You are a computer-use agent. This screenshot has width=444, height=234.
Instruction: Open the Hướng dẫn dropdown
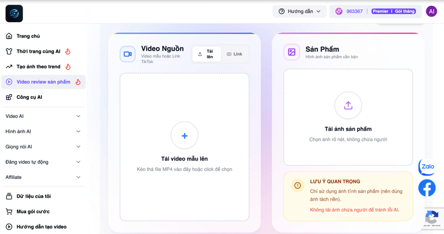click(x=300, y=11)
